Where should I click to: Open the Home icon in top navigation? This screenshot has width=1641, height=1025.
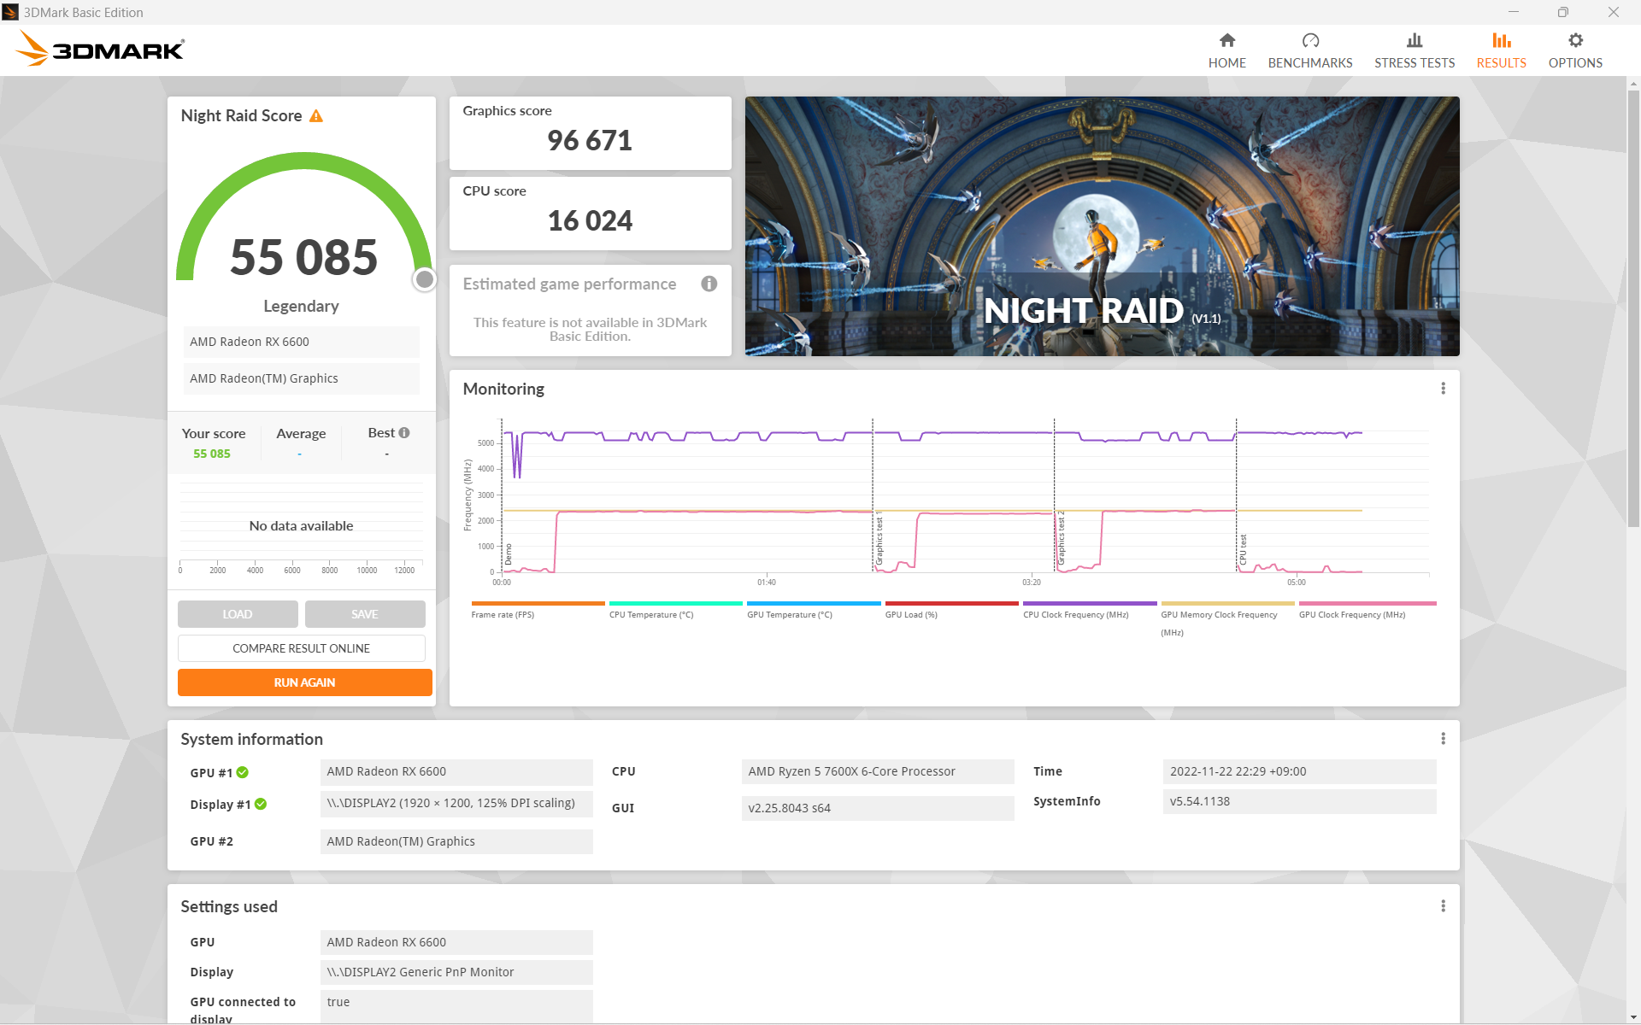click(1226, 40)
